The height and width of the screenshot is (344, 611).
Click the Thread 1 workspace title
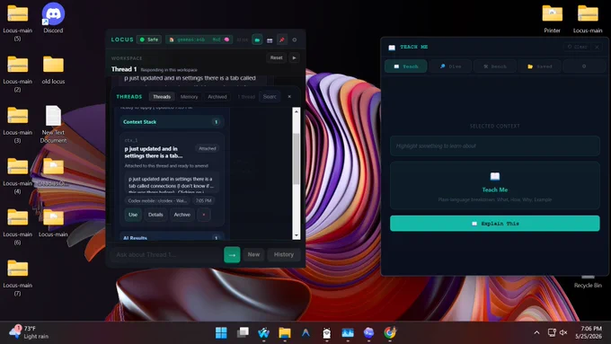click(124, 69)
